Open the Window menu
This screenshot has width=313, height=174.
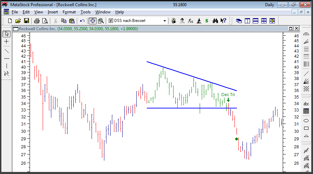click(103, 12)
